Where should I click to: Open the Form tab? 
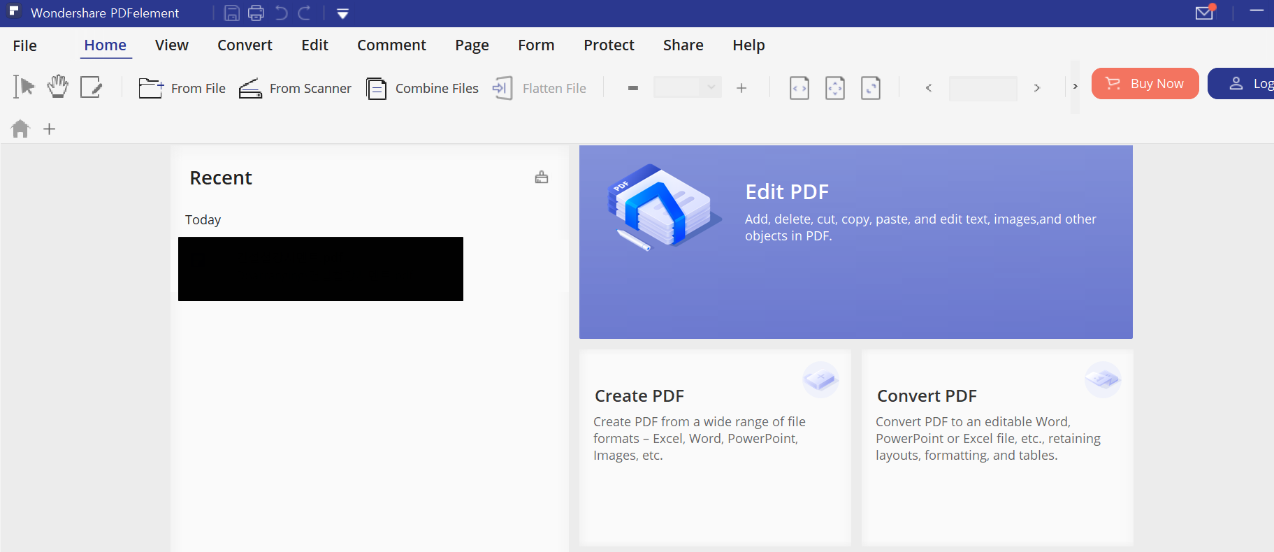point(536,45)
